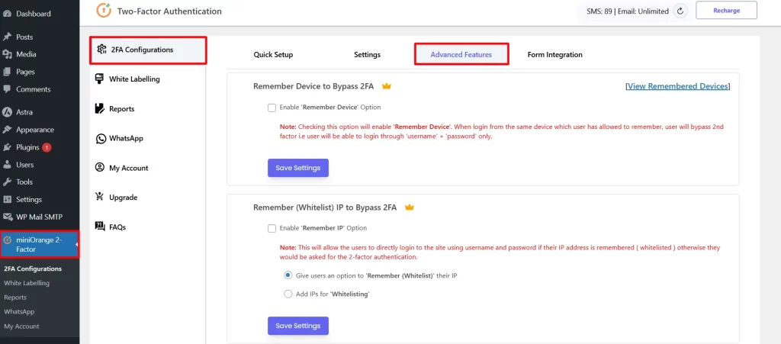Click the miniOrange logo in header
Image resolution: width=781 pixels, height=344 pixels.
pyautogui.click(x=103, y=11)
